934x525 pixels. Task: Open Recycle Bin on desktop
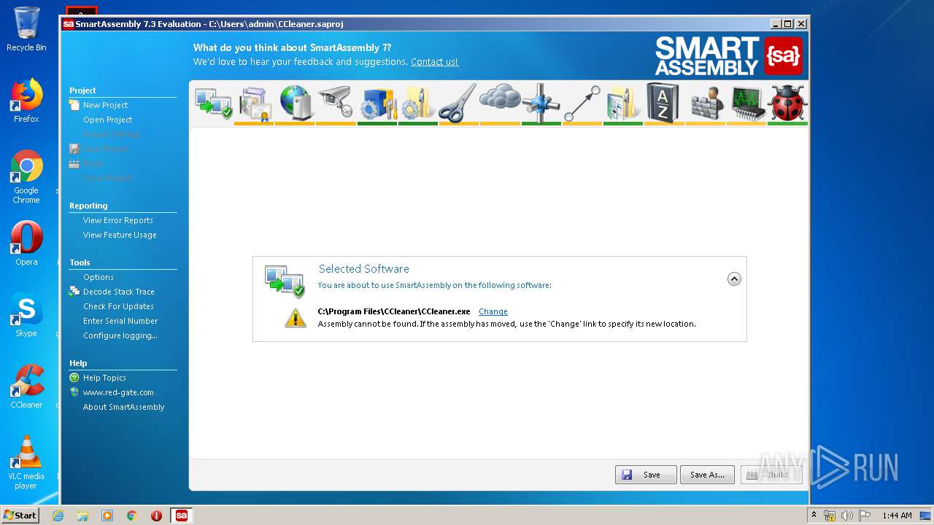[x=26, y=29]
